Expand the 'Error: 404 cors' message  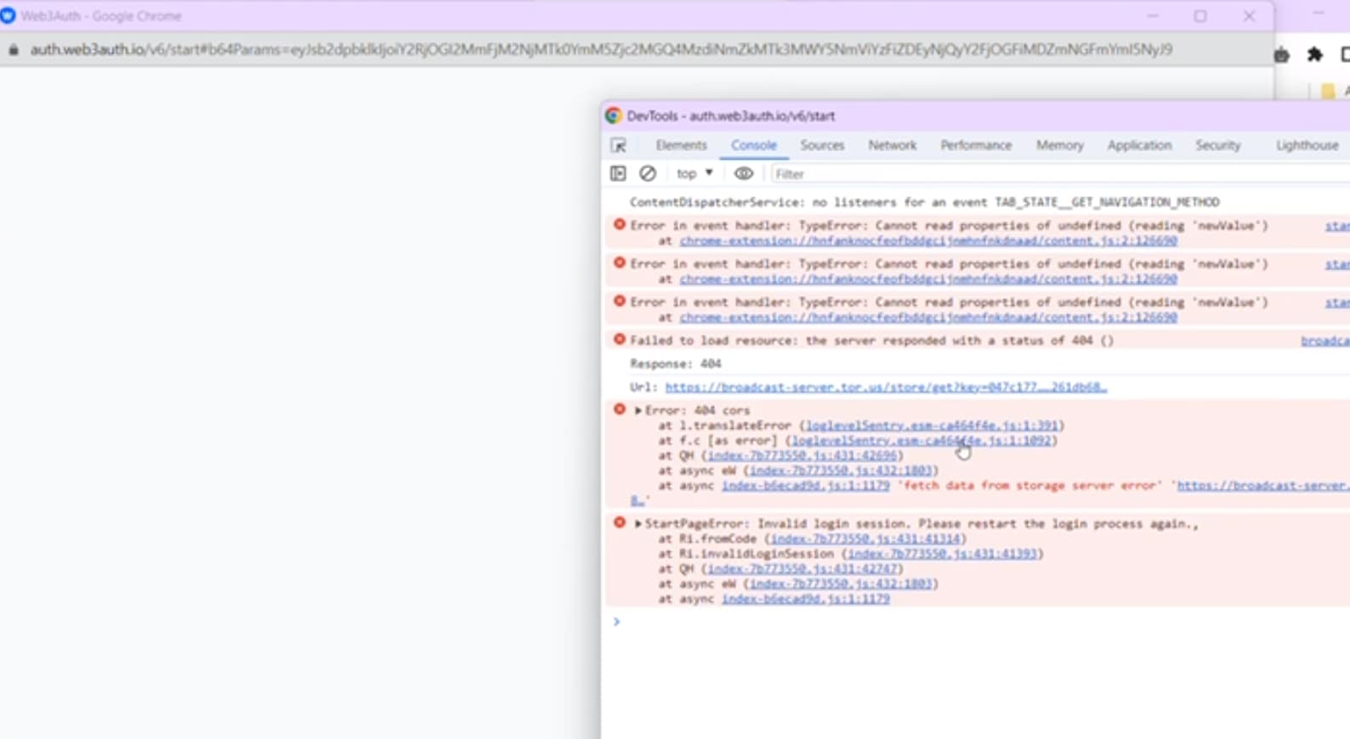638,411
